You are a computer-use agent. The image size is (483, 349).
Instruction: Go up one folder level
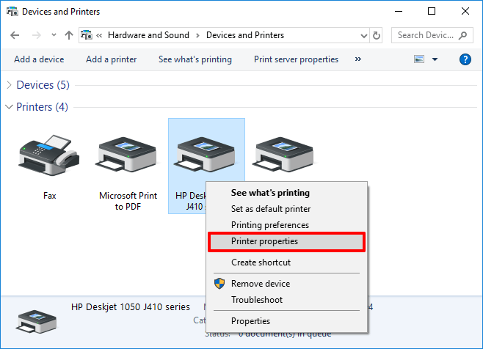(x=69, y=35)
